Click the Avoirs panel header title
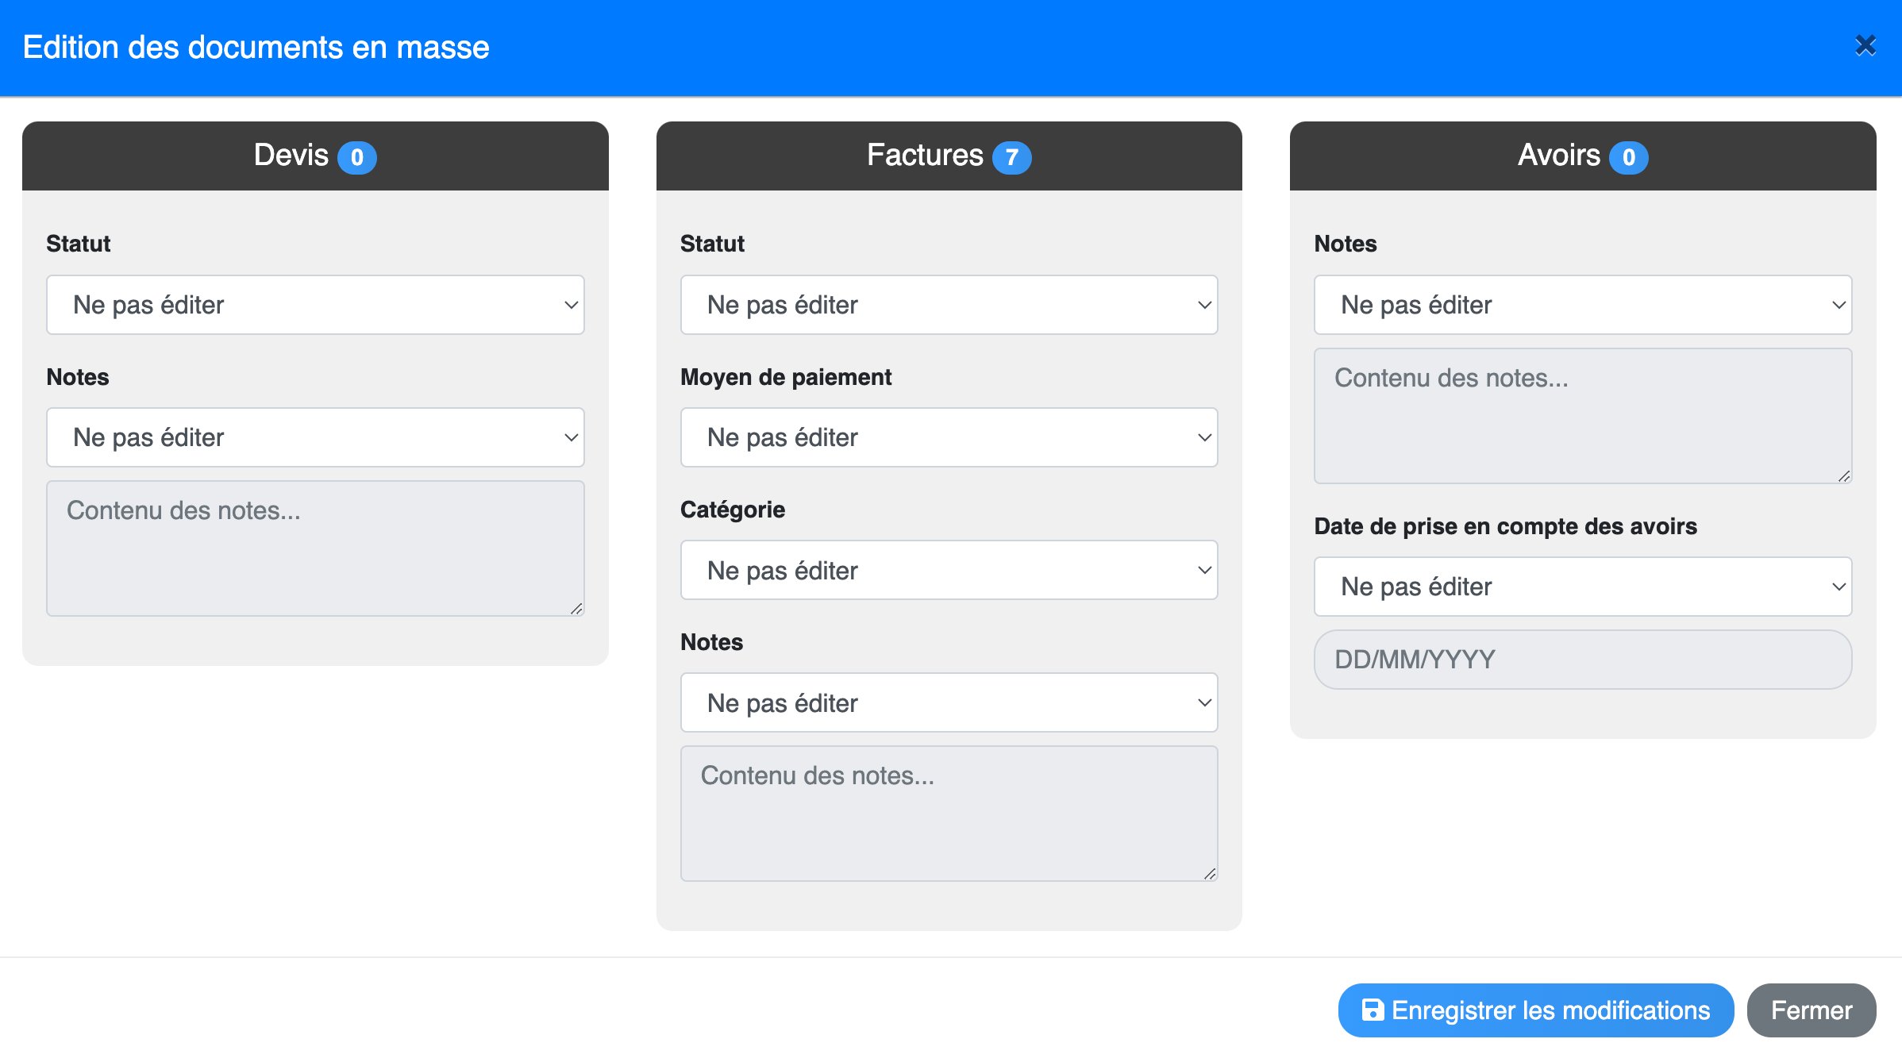 pos(1559,155)
